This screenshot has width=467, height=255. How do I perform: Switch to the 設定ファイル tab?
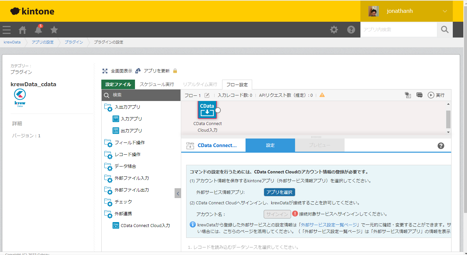(118, 84)
